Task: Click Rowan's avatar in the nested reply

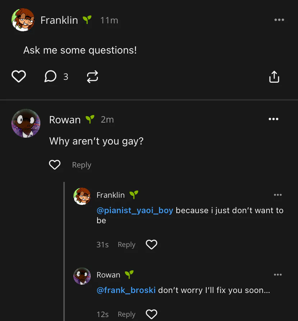Action: coord(82,276)
